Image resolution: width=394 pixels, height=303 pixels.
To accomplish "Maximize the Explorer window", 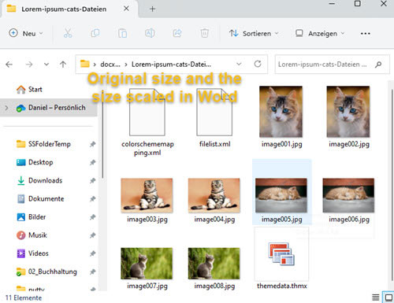I will 358,3.
